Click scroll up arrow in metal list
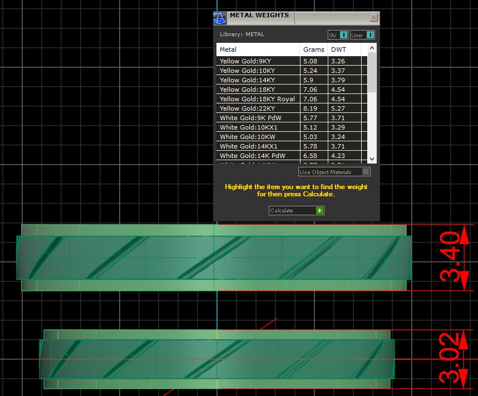The height and width of the screenshot is (396, 478). tap(372, 48)
